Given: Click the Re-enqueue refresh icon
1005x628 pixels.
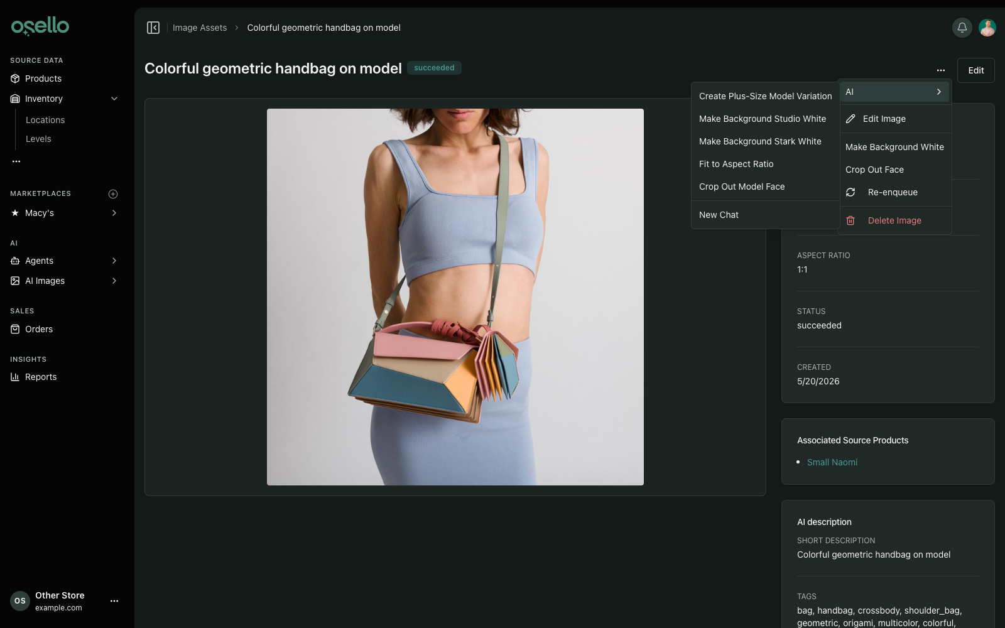Looking at the screenshot, I should (x=850, y=192).
